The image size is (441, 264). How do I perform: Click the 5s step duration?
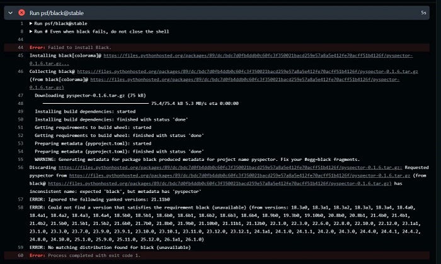coord(423,13)
